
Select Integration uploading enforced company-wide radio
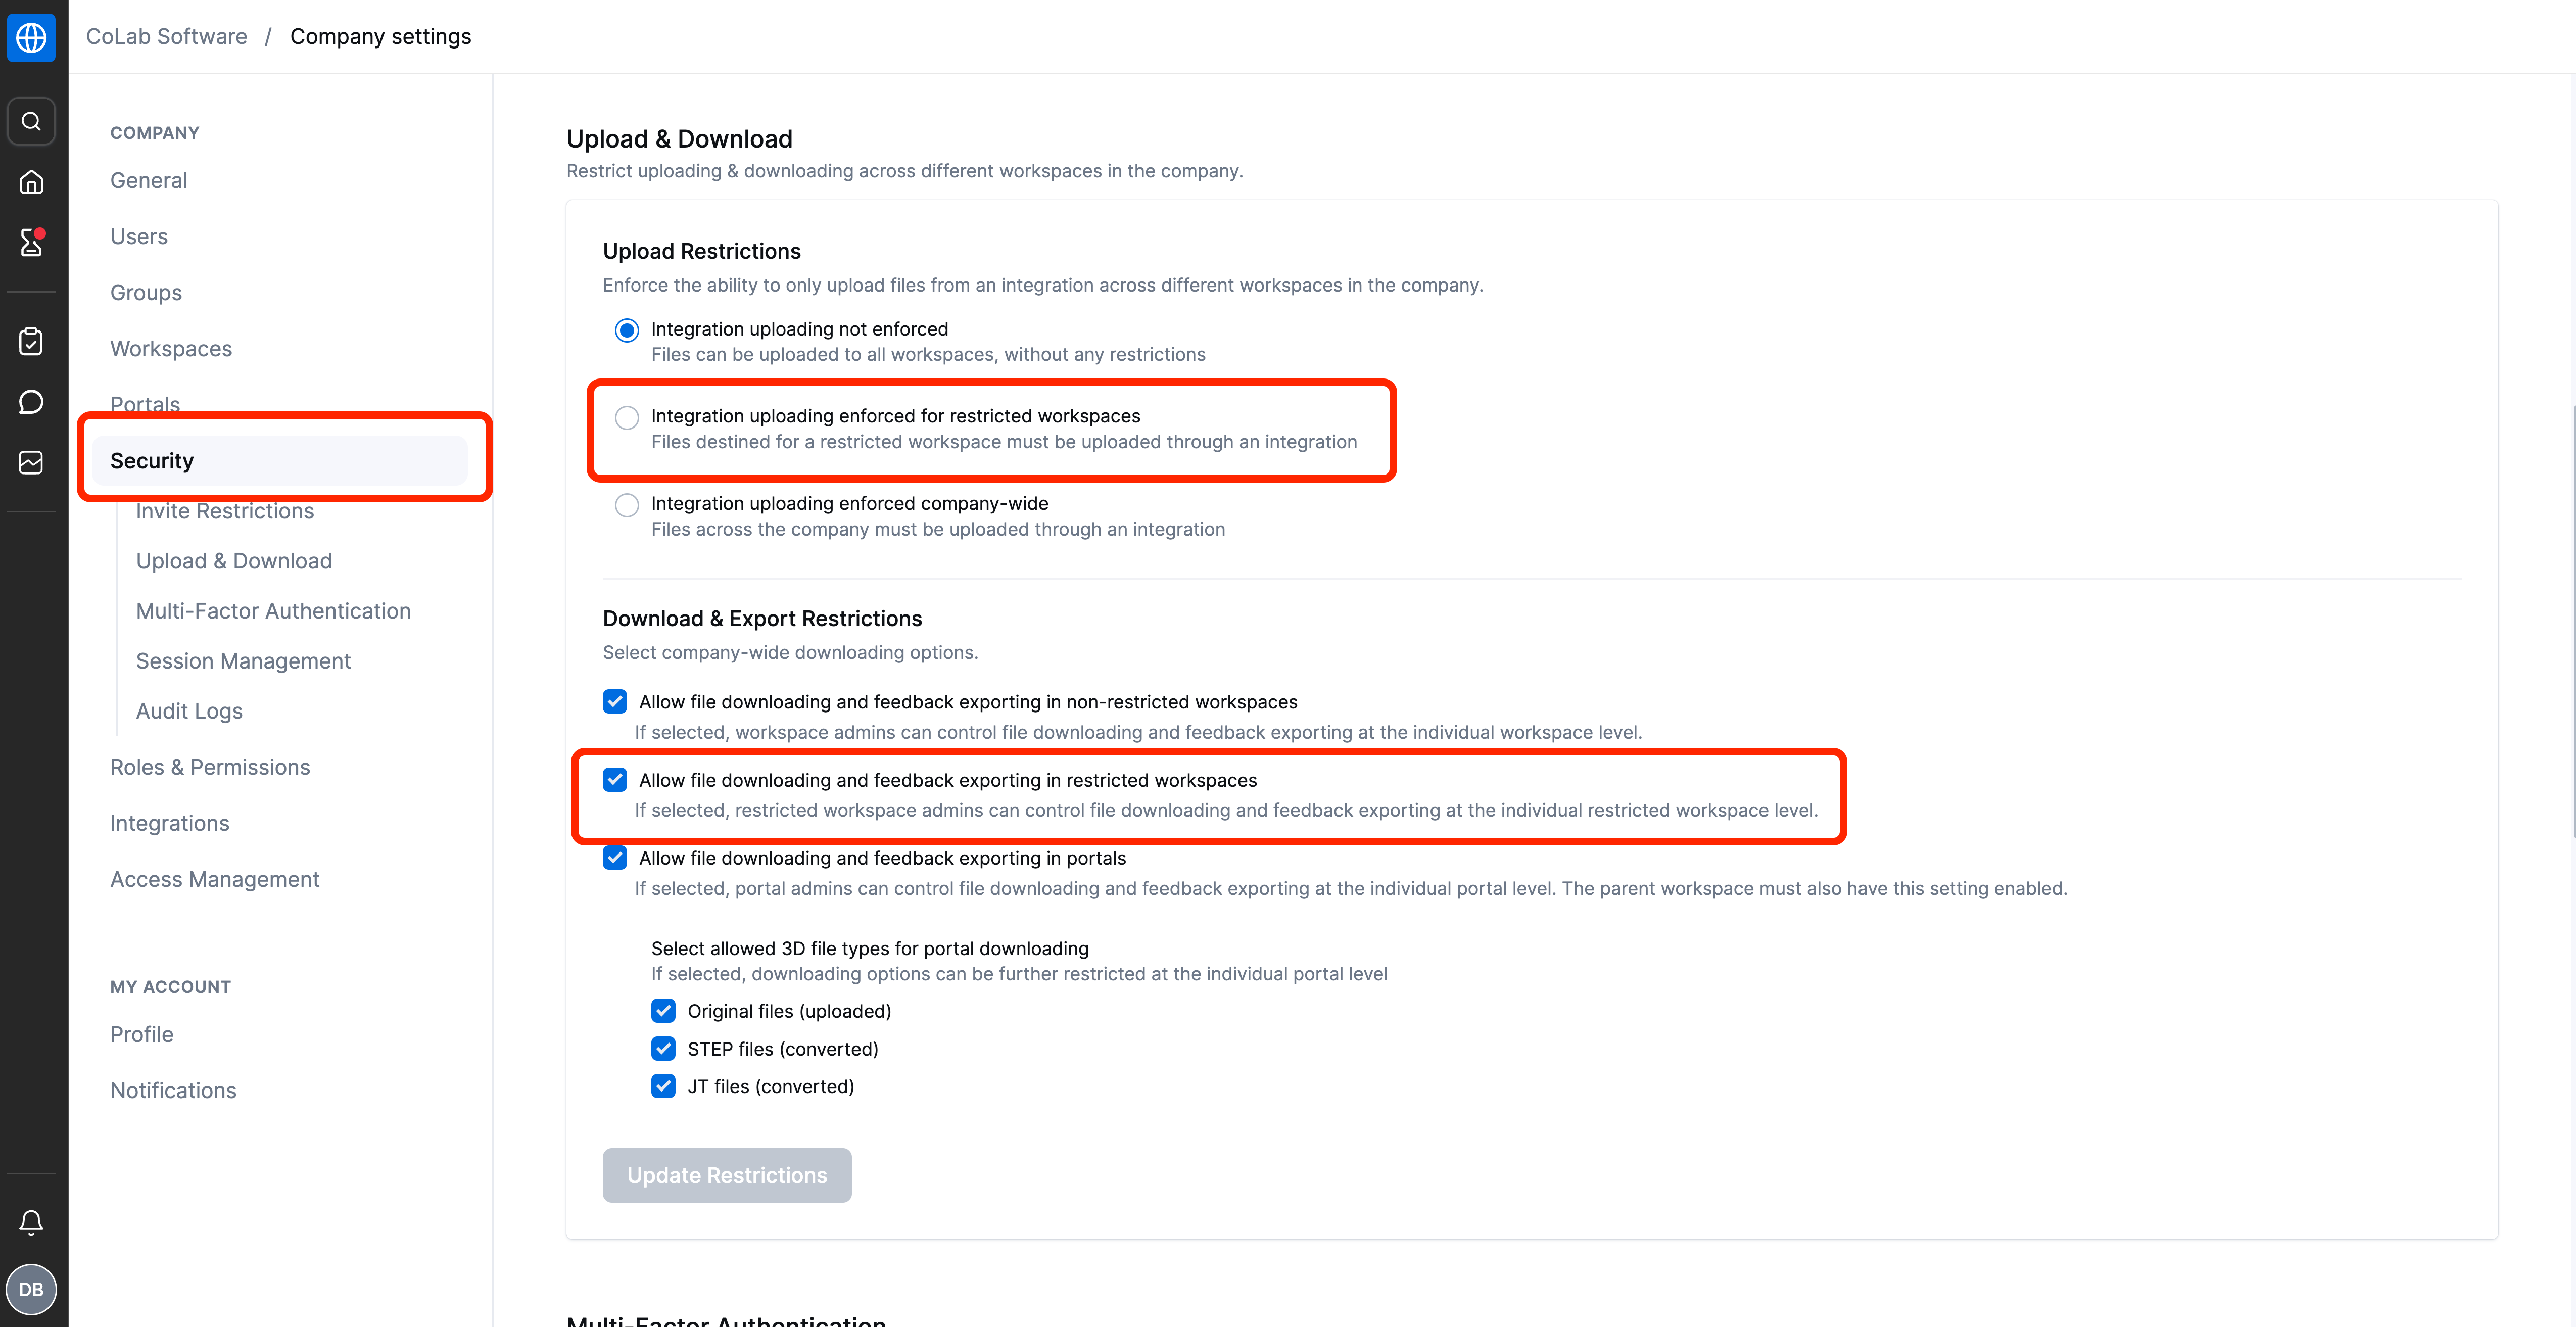pos(627,505)
